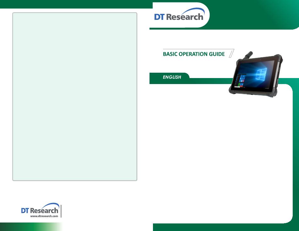Click the rugged tablet product image
Viewport: 299px width, 231px height.
point(256,74)
